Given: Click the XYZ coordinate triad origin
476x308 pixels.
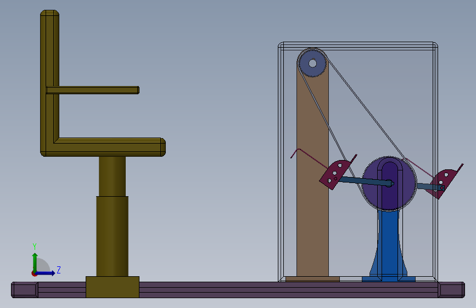Looking at the screenshot, I should tap(35, 273).
